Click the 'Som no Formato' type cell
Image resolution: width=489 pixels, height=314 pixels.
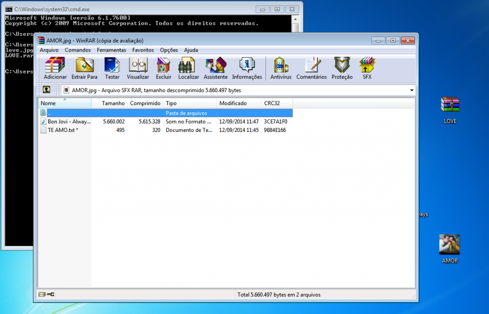pos(188,121)
